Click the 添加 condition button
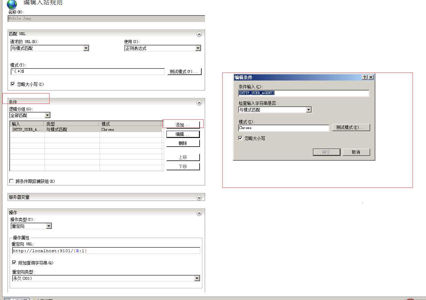 coord(183,125)
